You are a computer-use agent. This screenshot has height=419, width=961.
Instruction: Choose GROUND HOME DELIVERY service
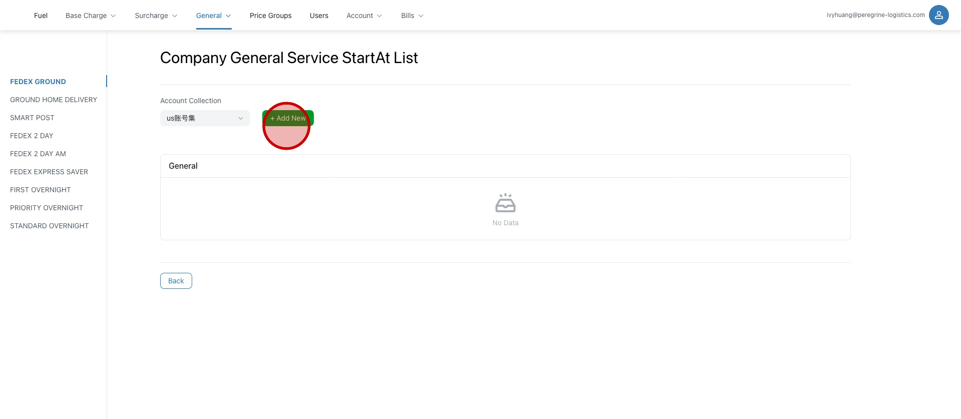pyautogui.click(x=54, y=100)
